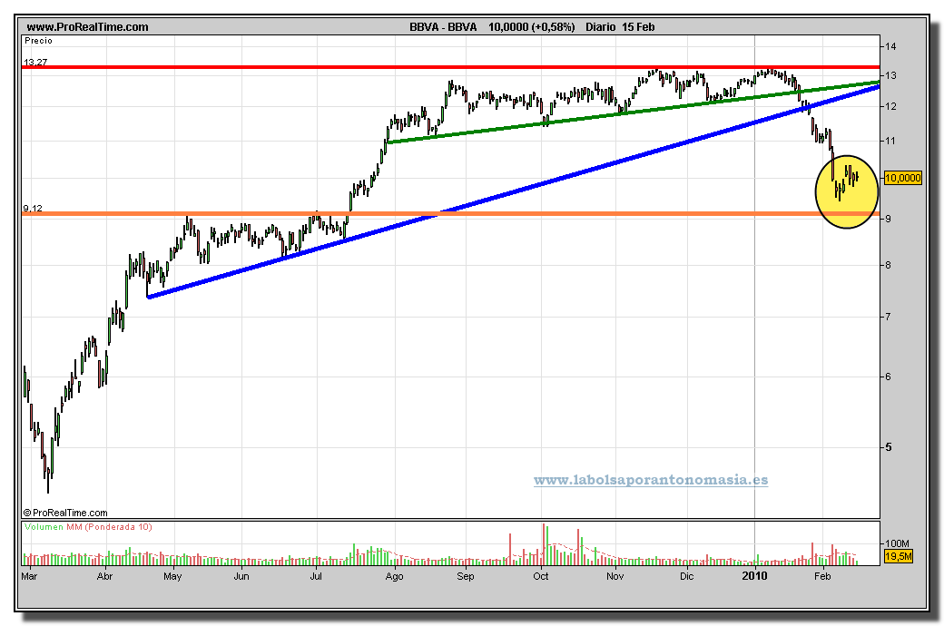The width and height of the screenshot is (944, 626).
Task: Click the Diario timeframe label
Action: coord(601,26)
